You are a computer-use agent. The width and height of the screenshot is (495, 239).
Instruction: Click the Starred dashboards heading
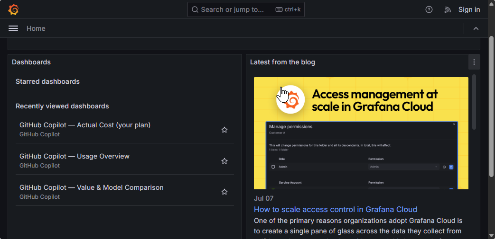(x=47, y=81)
